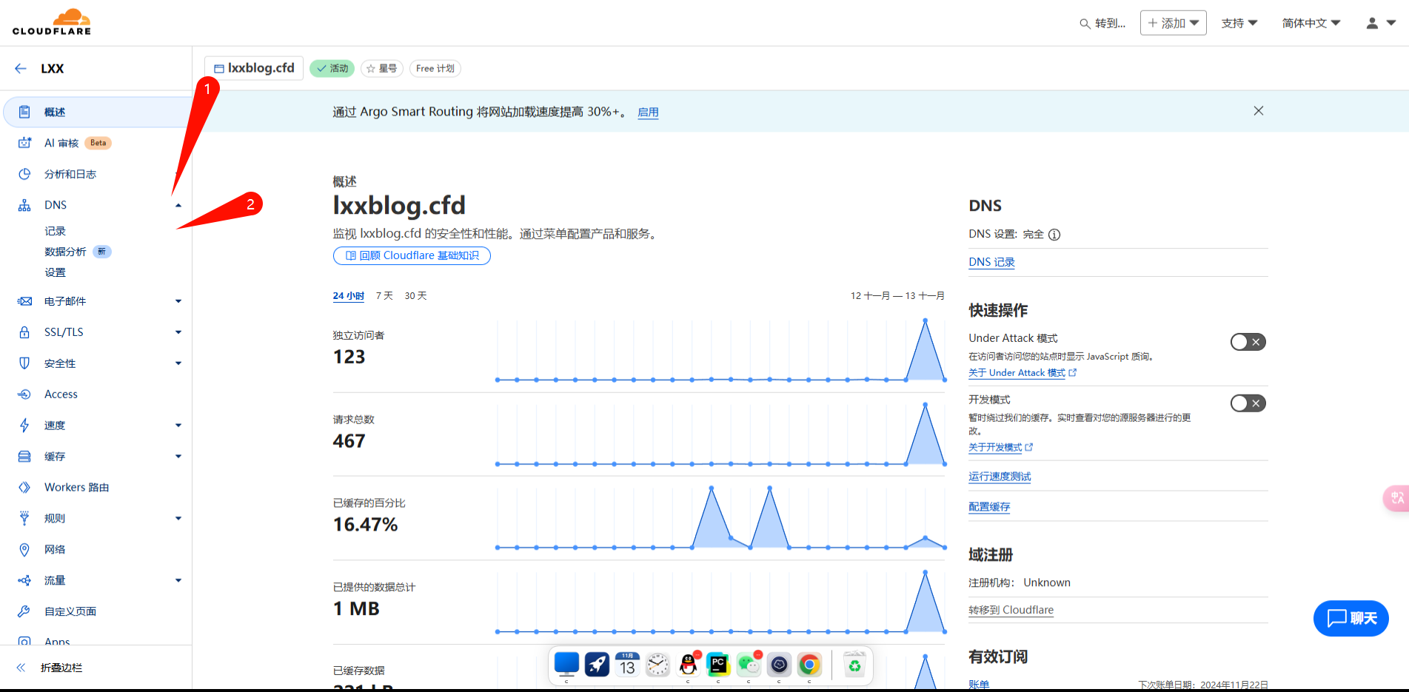Open the 简体中文 language dropdown
Viewport: 1409px width, 692px height.
[1311, 24]
